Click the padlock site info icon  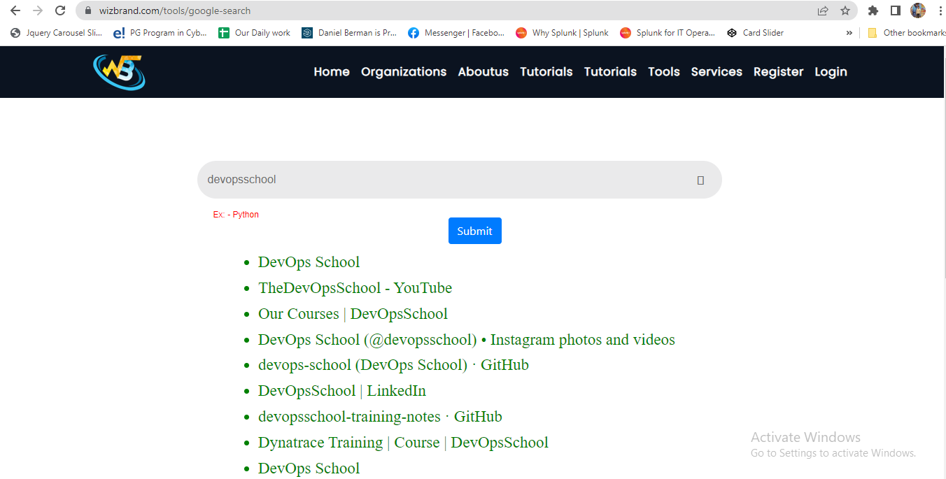pos(87,10)
